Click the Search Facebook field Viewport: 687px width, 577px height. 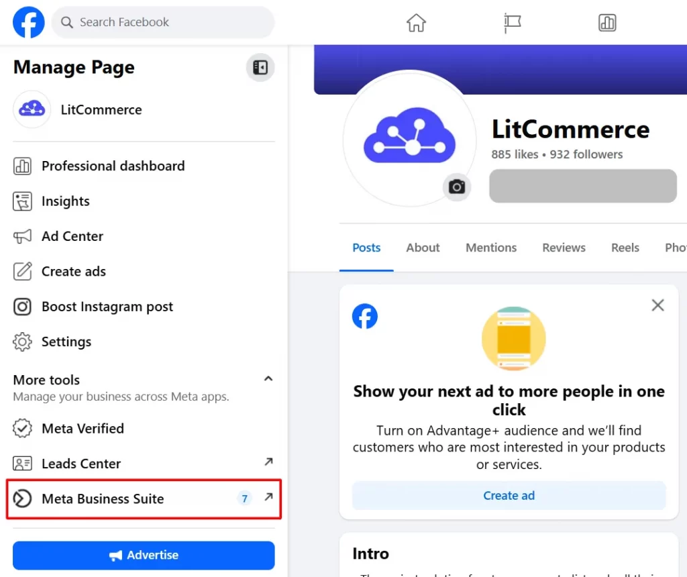[163, 22]
